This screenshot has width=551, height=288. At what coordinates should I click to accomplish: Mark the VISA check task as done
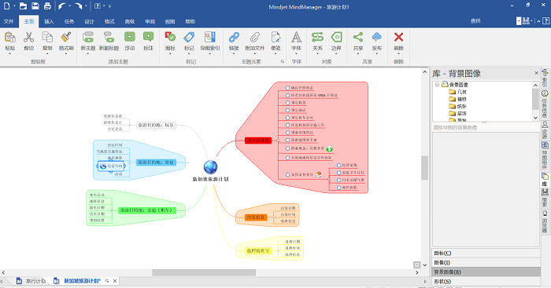288,95
